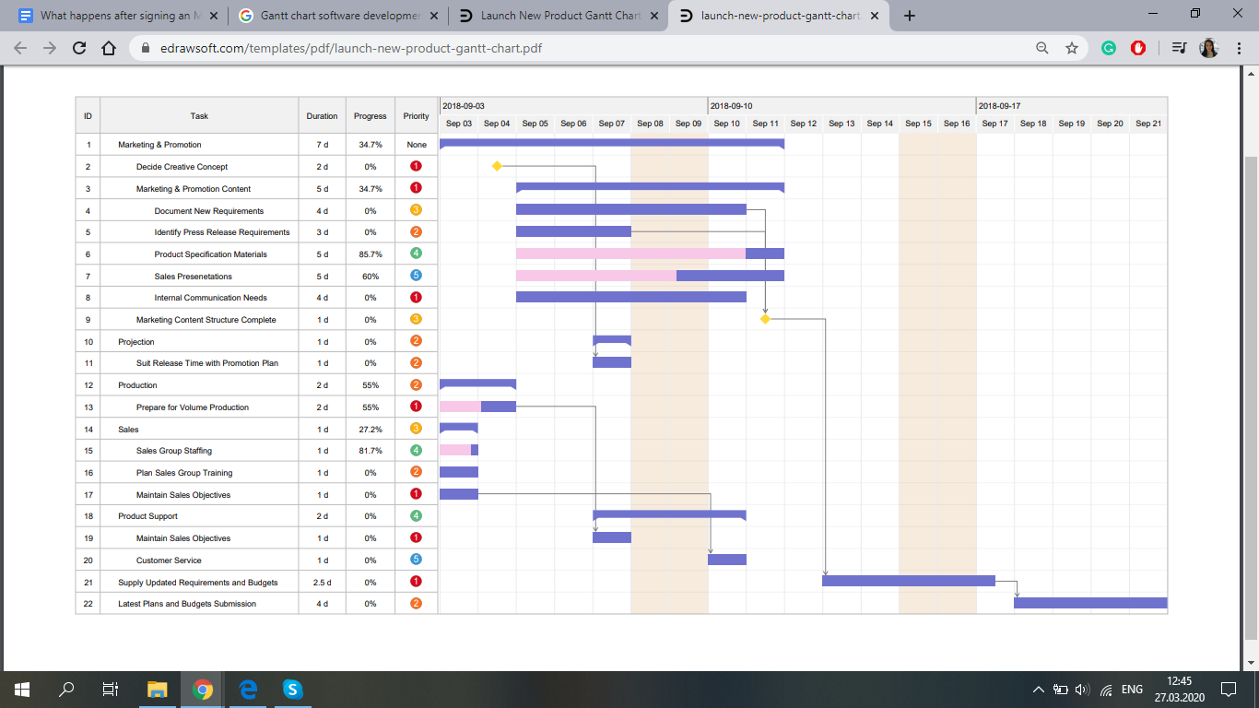Open the Grammarly extension icon
This screenshot has height=708, width=1259.
pyautogui.click(x=1109, y=49)
